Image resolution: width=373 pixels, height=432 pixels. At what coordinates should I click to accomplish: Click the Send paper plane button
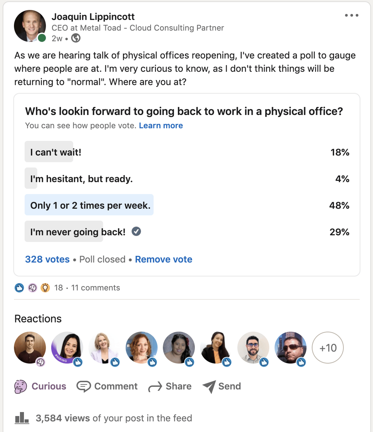pyautogui.click(x=221, y=386)
